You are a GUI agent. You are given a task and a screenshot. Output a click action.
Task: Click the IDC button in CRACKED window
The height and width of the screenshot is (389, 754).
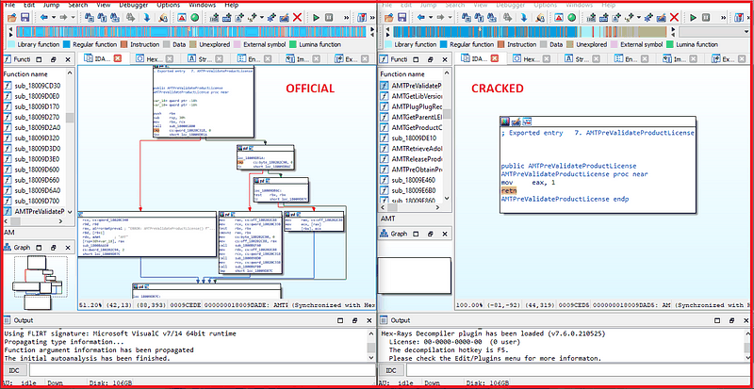[391, 370]
